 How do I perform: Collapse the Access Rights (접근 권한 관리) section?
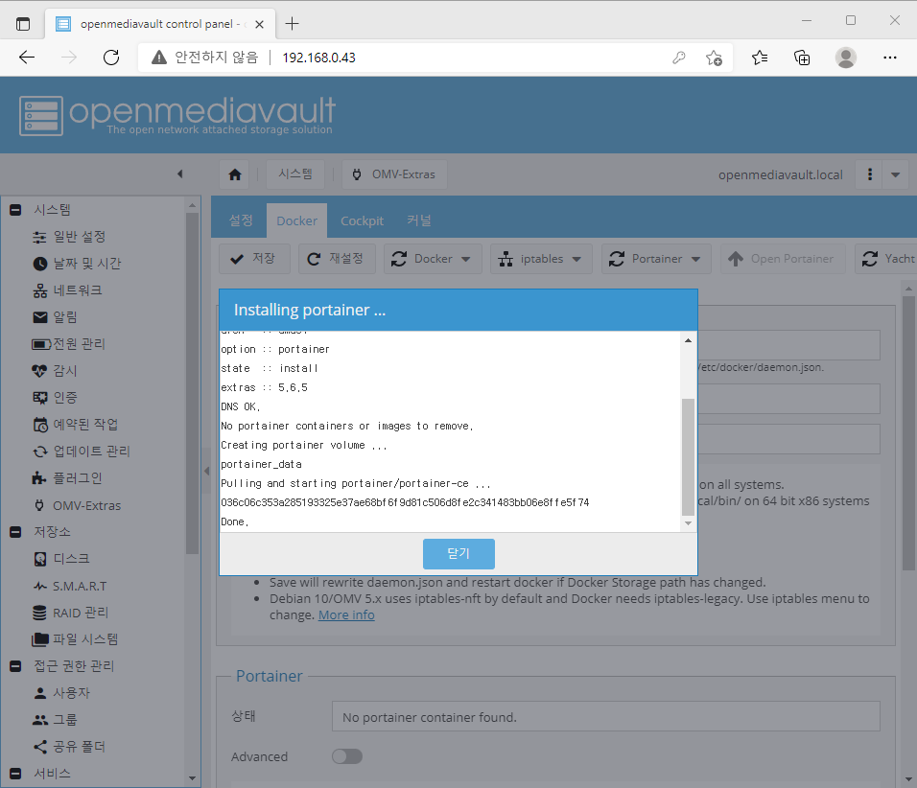point(15,666)
